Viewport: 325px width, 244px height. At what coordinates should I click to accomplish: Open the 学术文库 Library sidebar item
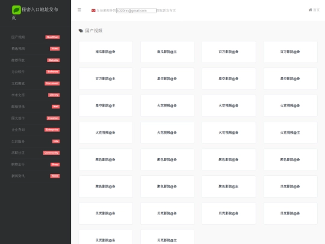click(36, 95)
